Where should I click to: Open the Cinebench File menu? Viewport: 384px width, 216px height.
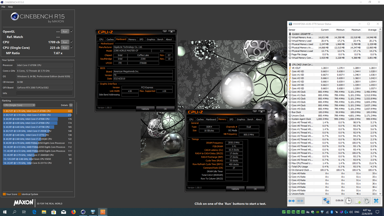[3, 7]
